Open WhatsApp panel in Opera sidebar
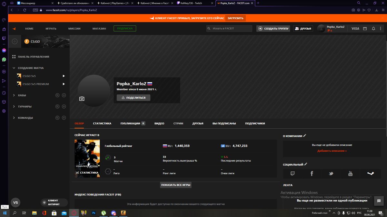 (x=4, y=59)
